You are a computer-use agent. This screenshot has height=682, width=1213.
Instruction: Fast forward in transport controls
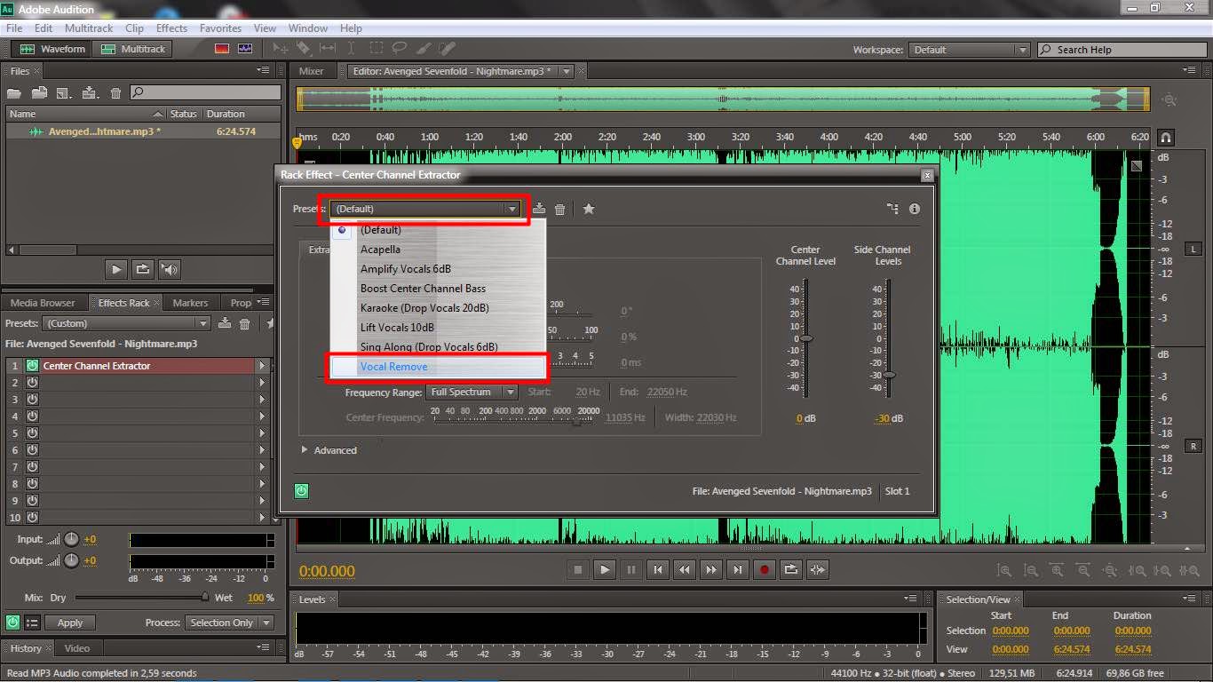710,569
